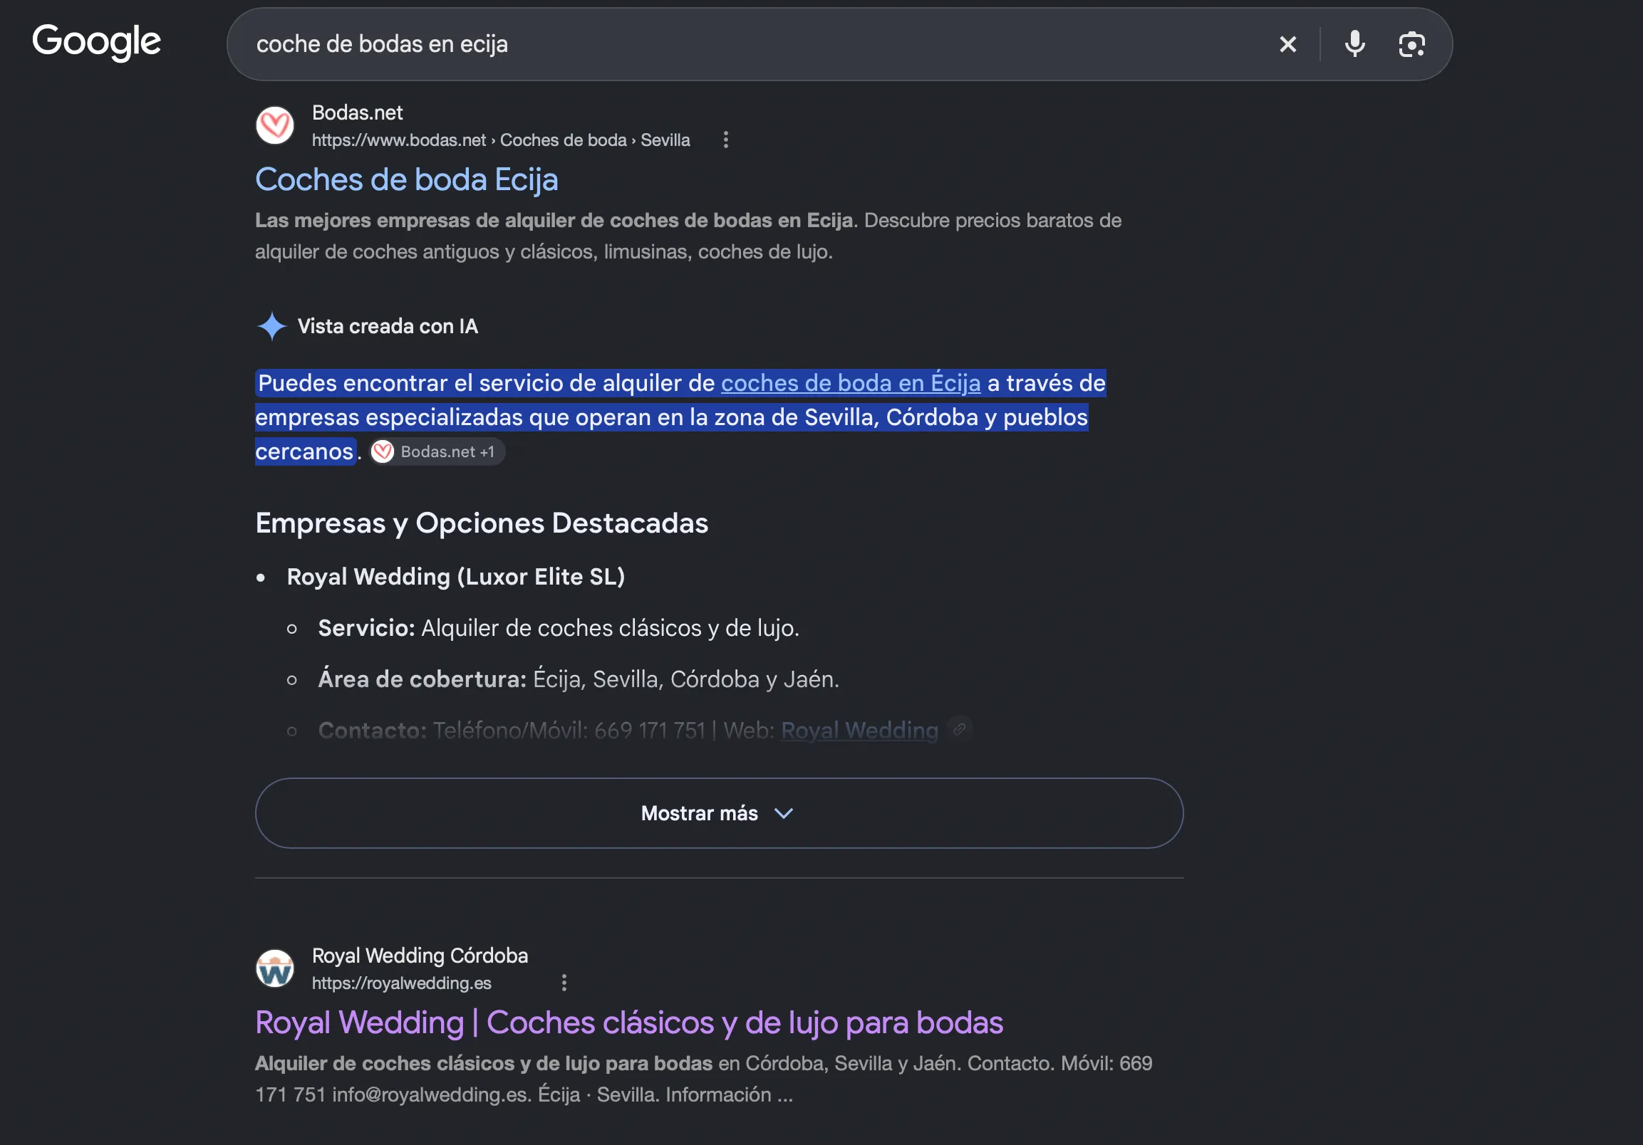The image size is (1643, 1145).
Task: Click the Bodas.net site name text
Action: [x=357, y=113]
